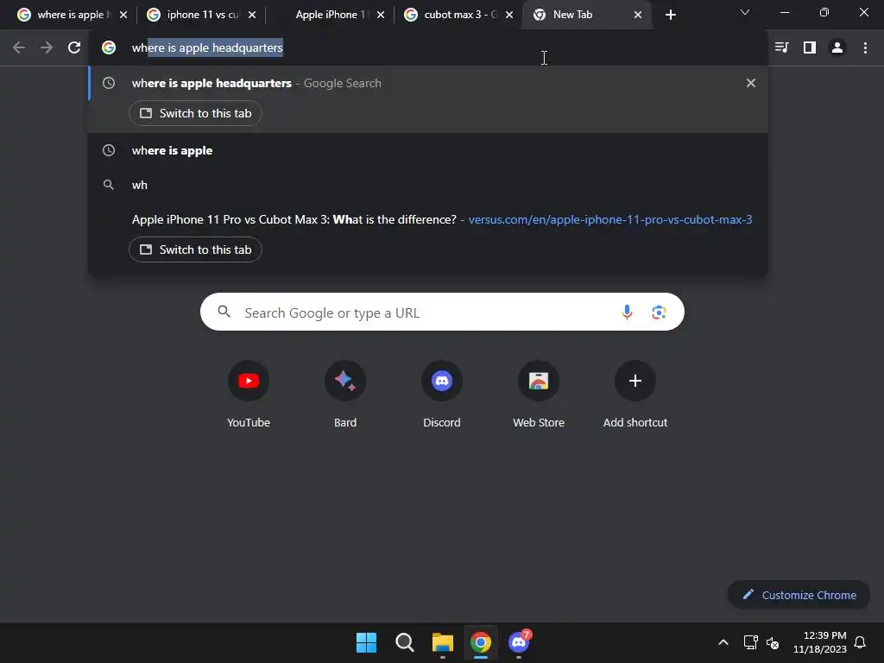Click Customize Chrome button
This screenshot has width=884, height=663.
(x=799, y=595)
